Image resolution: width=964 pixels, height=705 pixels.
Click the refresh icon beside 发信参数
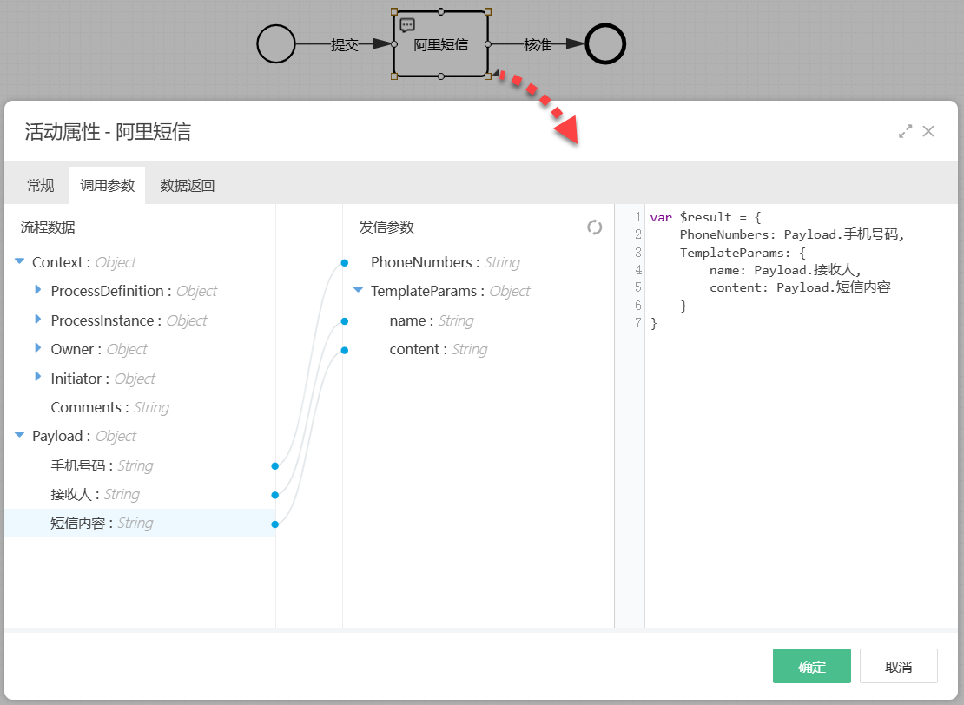point(594,227)
